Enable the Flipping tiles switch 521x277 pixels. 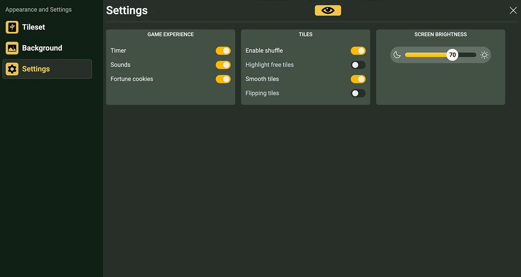coord(358,93)
